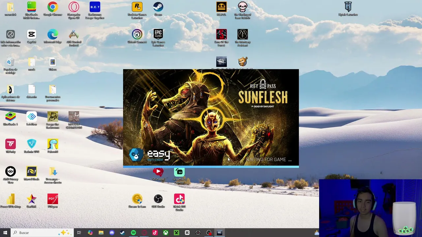The image size is (422, 237).
Task: Open File Explorer from the taskbar
Action: [101, 233]
